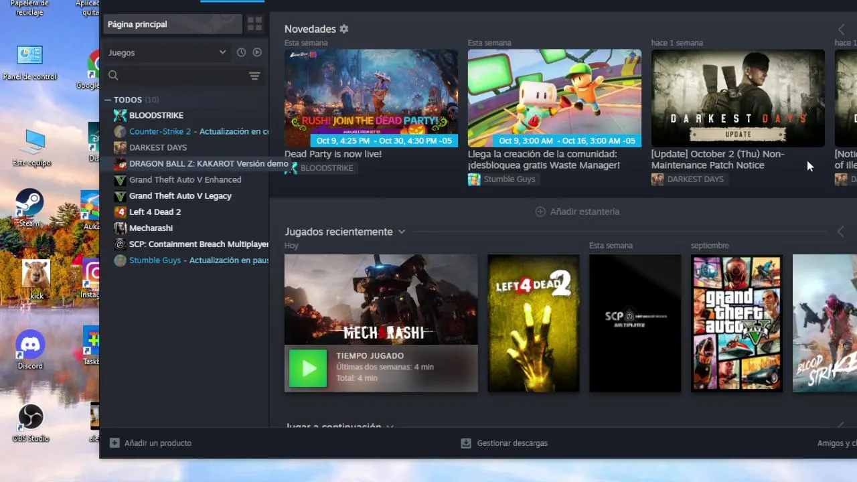
Task: Click the SCP: Containment Breach list icon
Action: [x=120, y=244]
